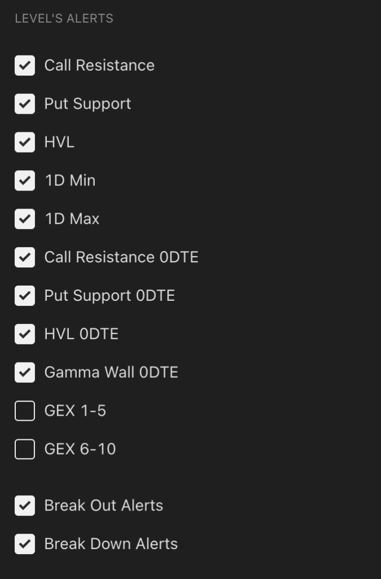Uncheck the Gamma Wall 0DTE checkbox
Screen dimensions: 381x579
(x=24, y=372)
